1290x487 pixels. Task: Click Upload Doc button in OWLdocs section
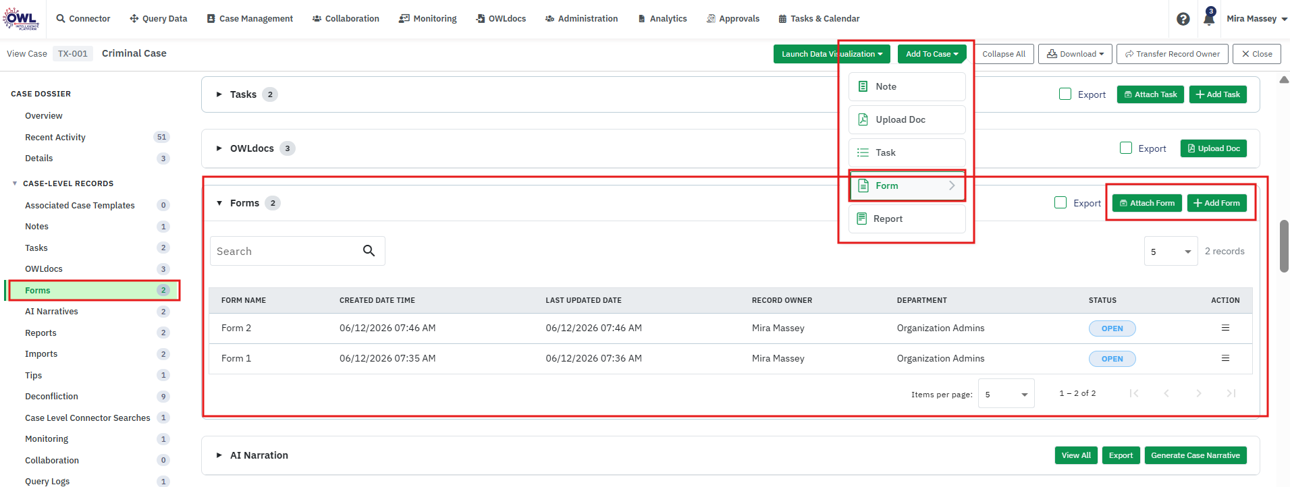(1213, 148)
